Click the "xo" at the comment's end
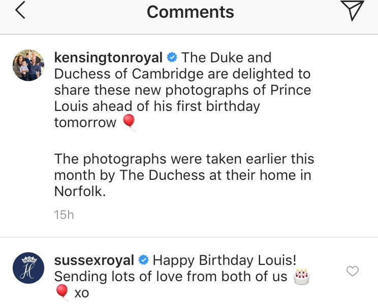Screen dimensions: 378x307 point(81,293)
